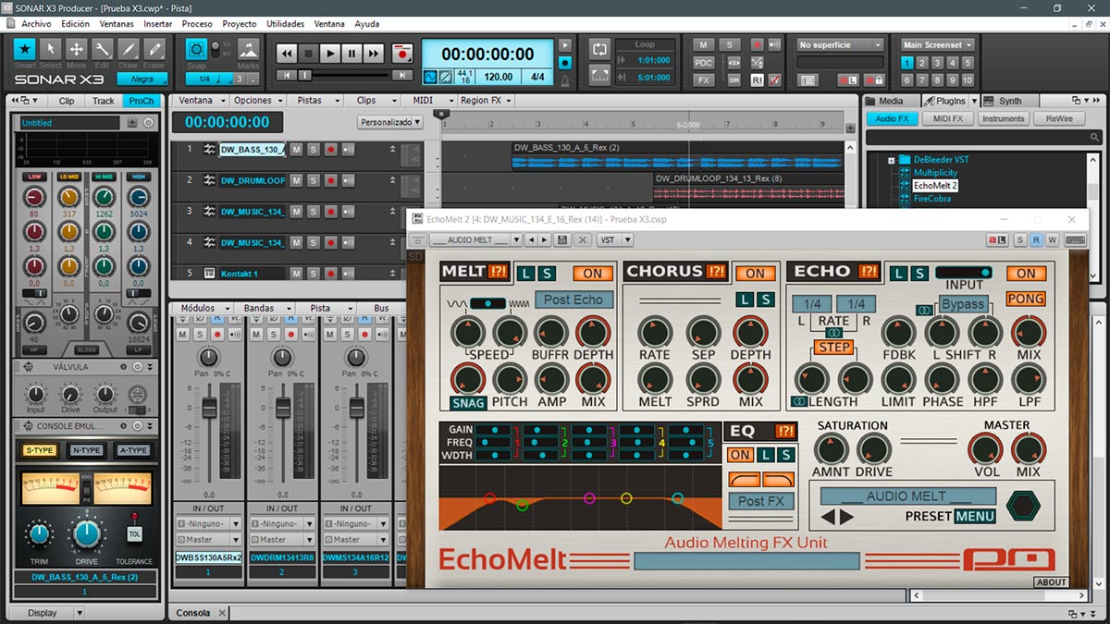Click the ECHO FDBK knob
1110x624 pixels.
(898, 331)
